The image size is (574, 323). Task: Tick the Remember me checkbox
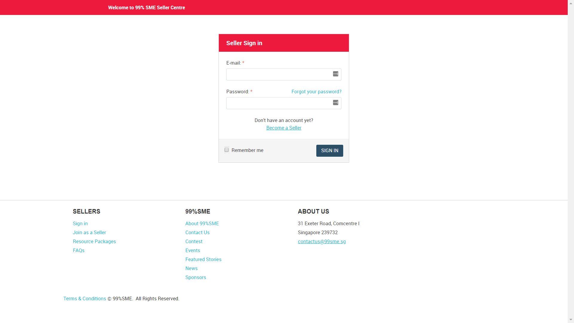tap(227, 150)
